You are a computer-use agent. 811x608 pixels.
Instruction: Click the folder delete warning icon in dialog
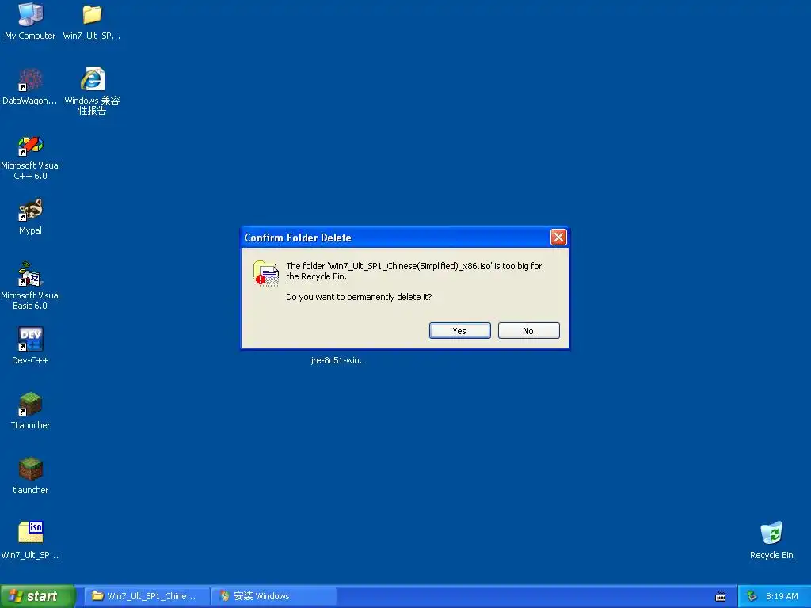[266, 273]
